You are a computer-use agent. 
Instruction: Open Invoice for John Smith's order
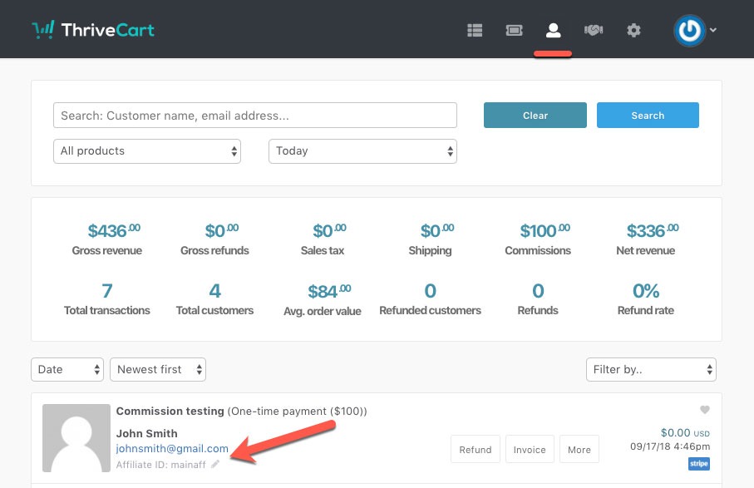click(530, 450)
